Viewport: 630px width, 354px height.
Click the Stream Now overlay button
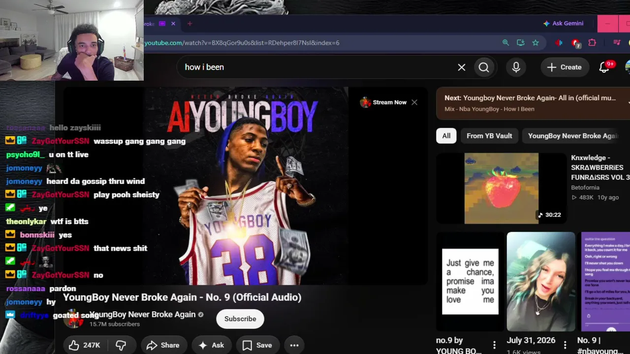tap(383, 102)
